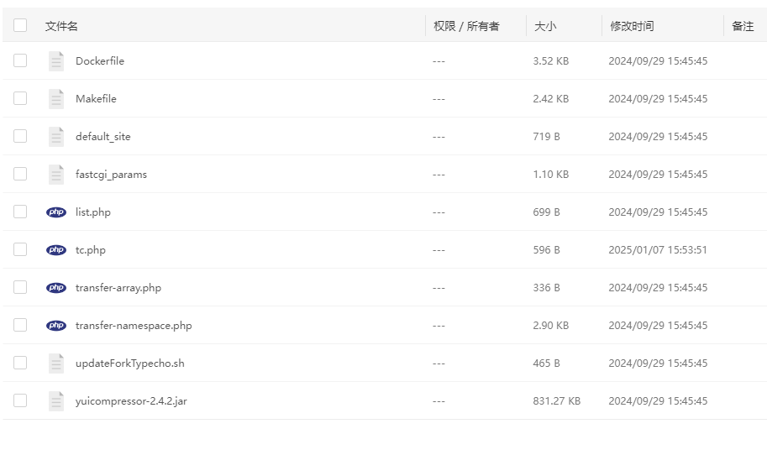Sort by the 文件名 column header

coord(61,26)
